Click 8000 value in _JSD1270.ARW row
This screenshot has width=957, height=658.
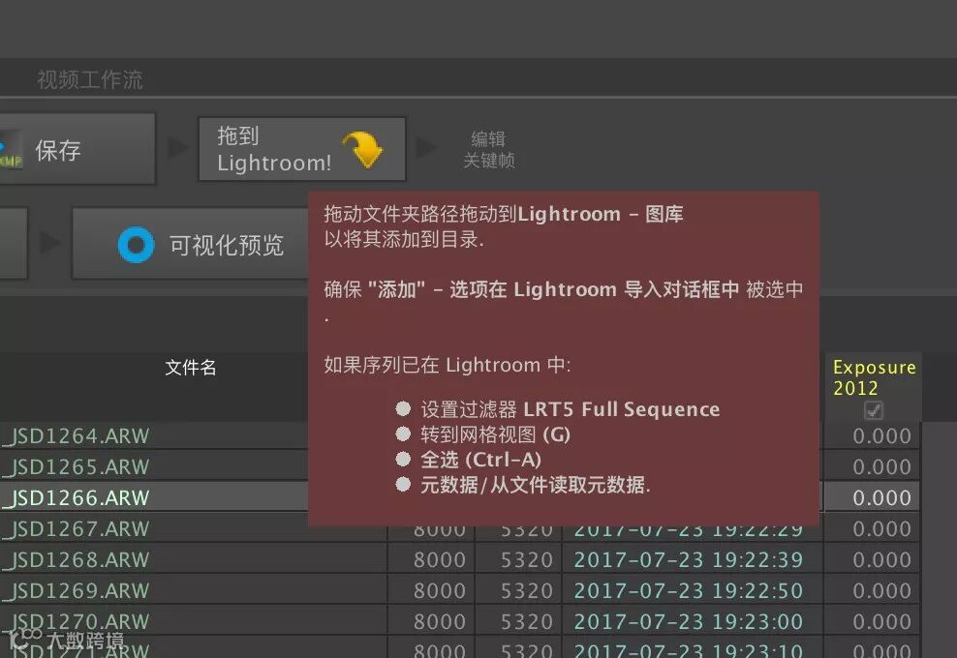440,621
